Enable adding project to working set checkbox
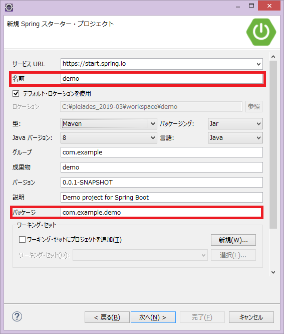This screenshot has height=334, width=284. tap(22, 239)
